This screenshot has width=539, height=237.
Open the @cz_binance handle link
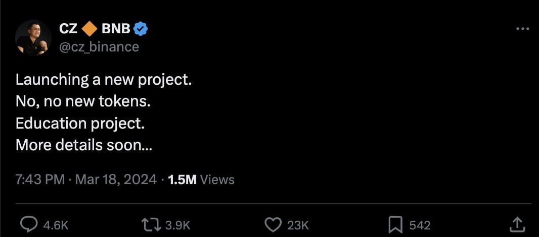pyautogui.click(x=99, y=46)
